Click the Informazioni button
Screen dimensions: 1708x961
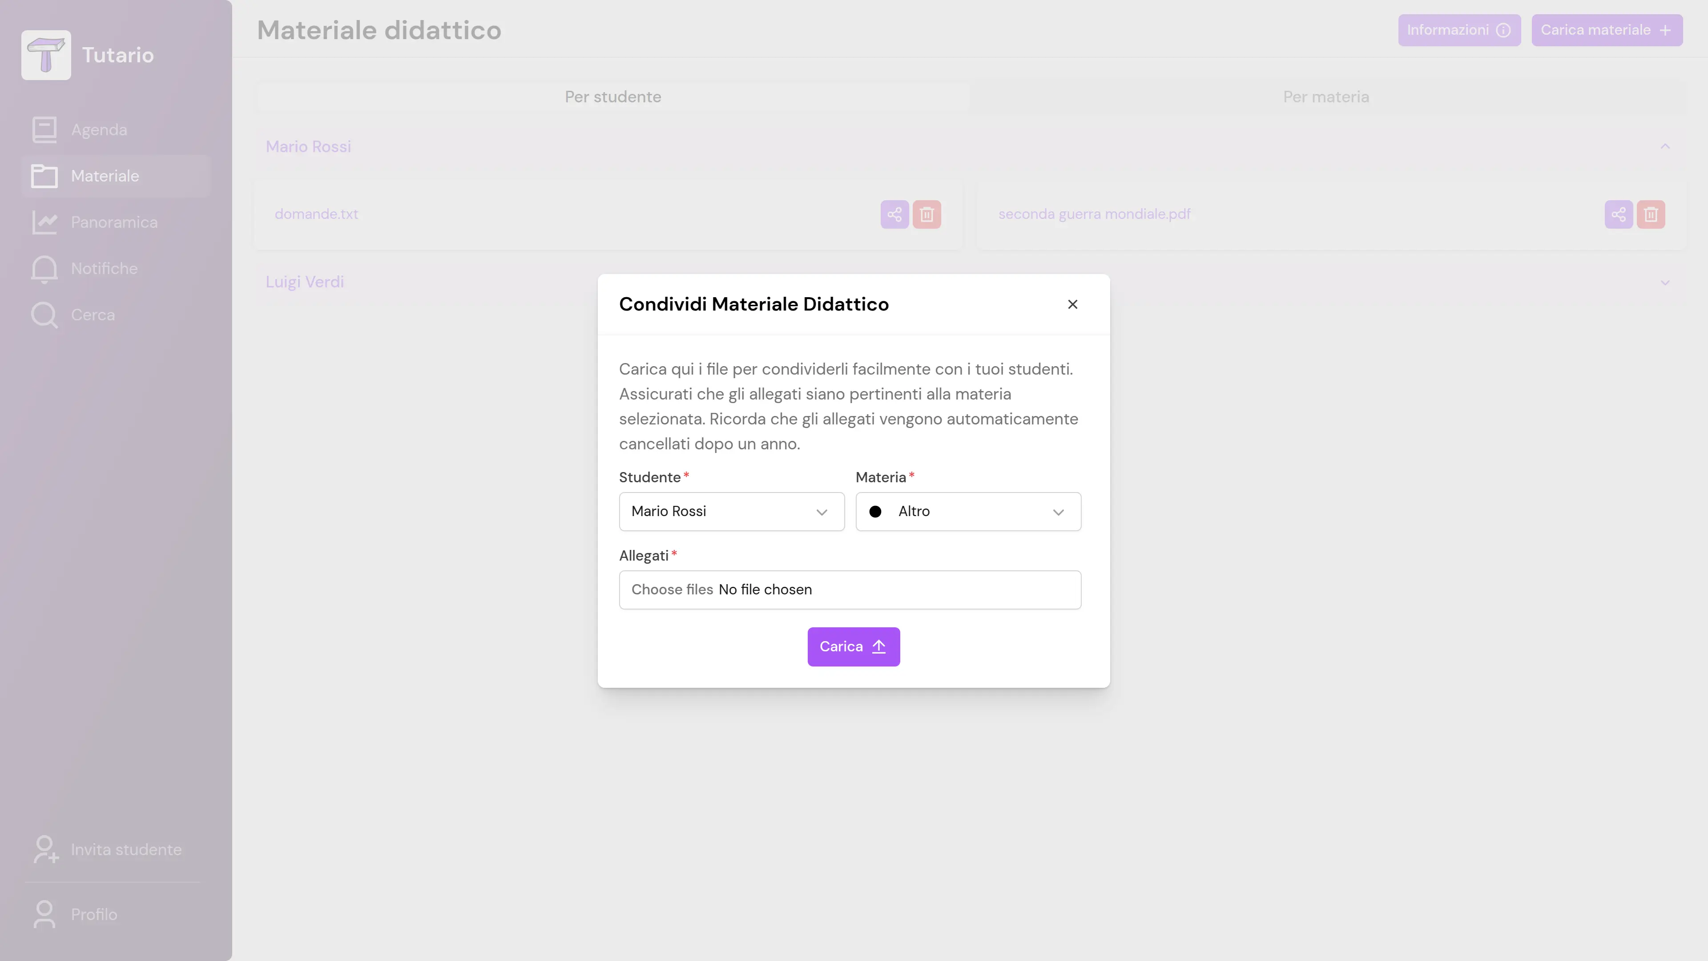(1459, 31)
